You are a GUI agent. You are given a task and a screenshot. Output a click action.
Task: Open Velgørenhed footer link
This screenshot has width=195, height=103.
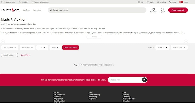point(58,99)
